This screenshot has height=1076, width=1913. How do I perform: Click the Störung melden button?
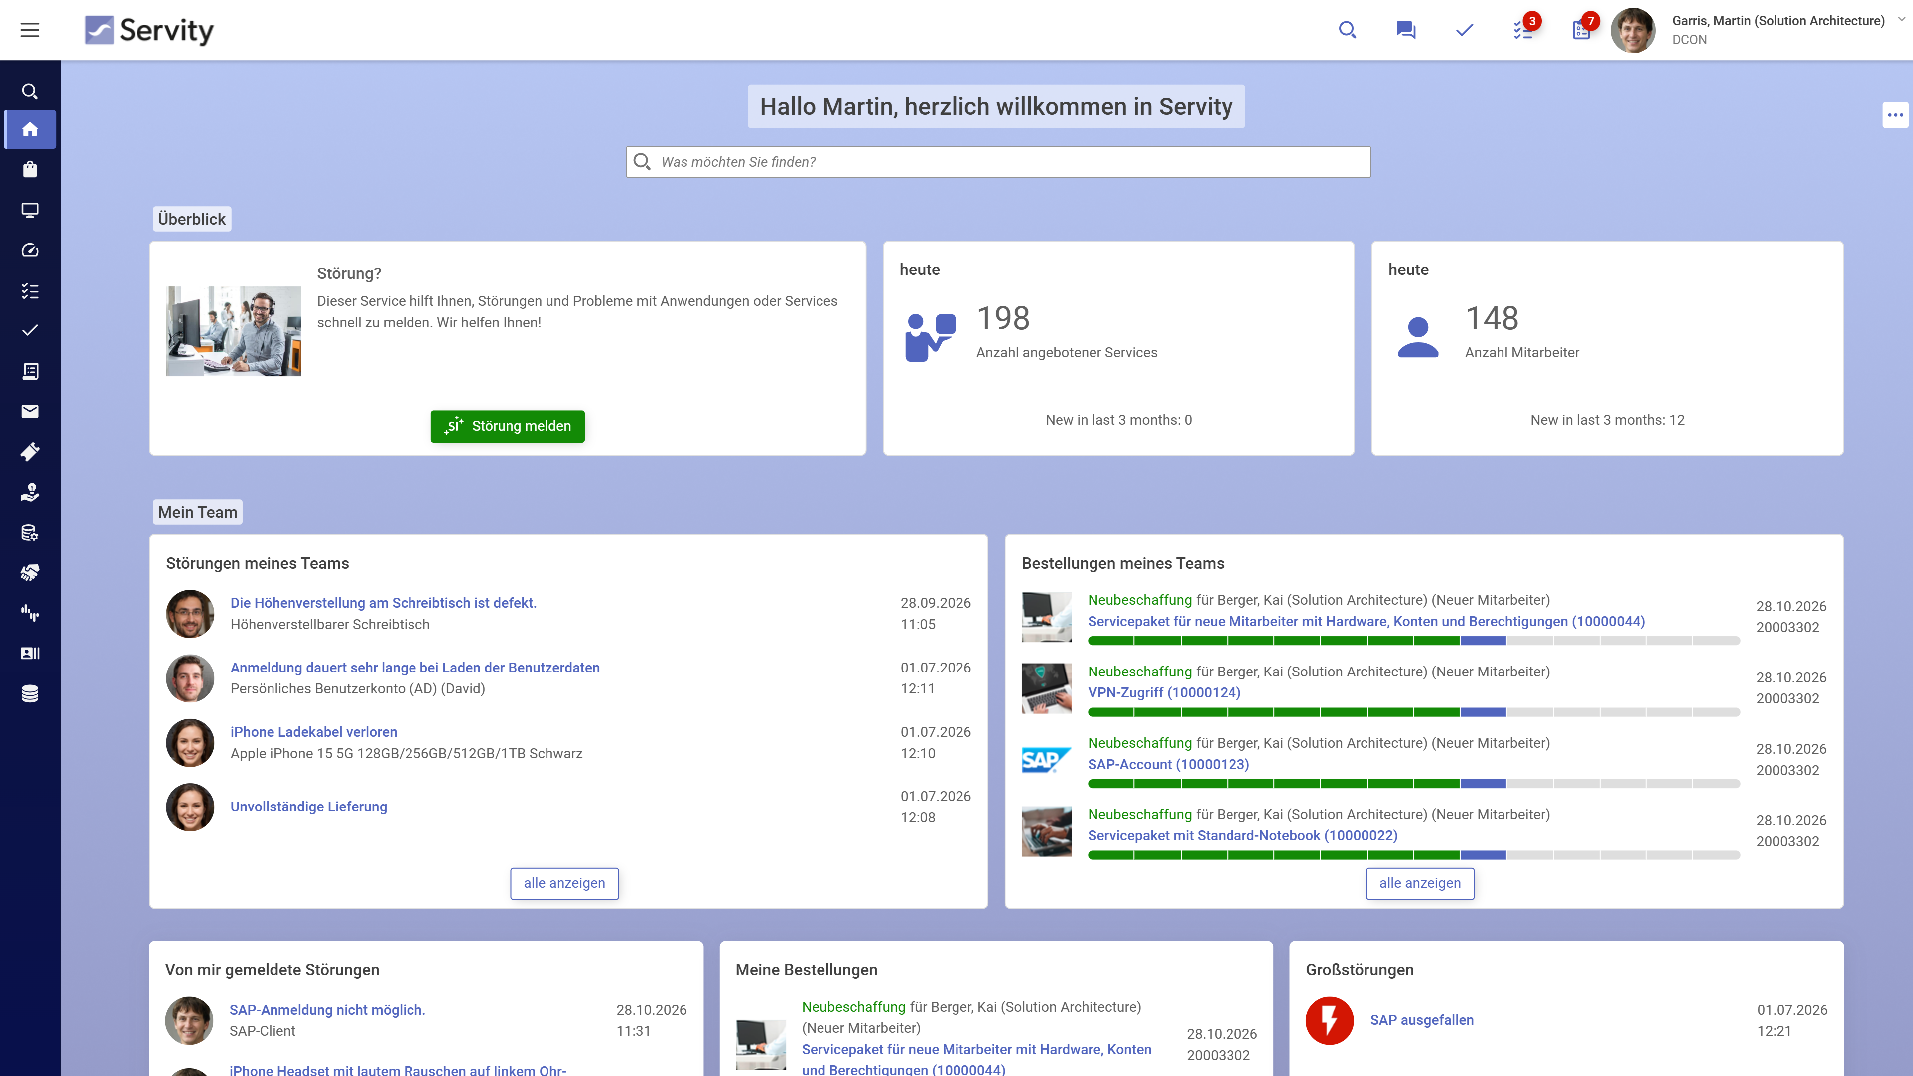click(x=507, y=426)
